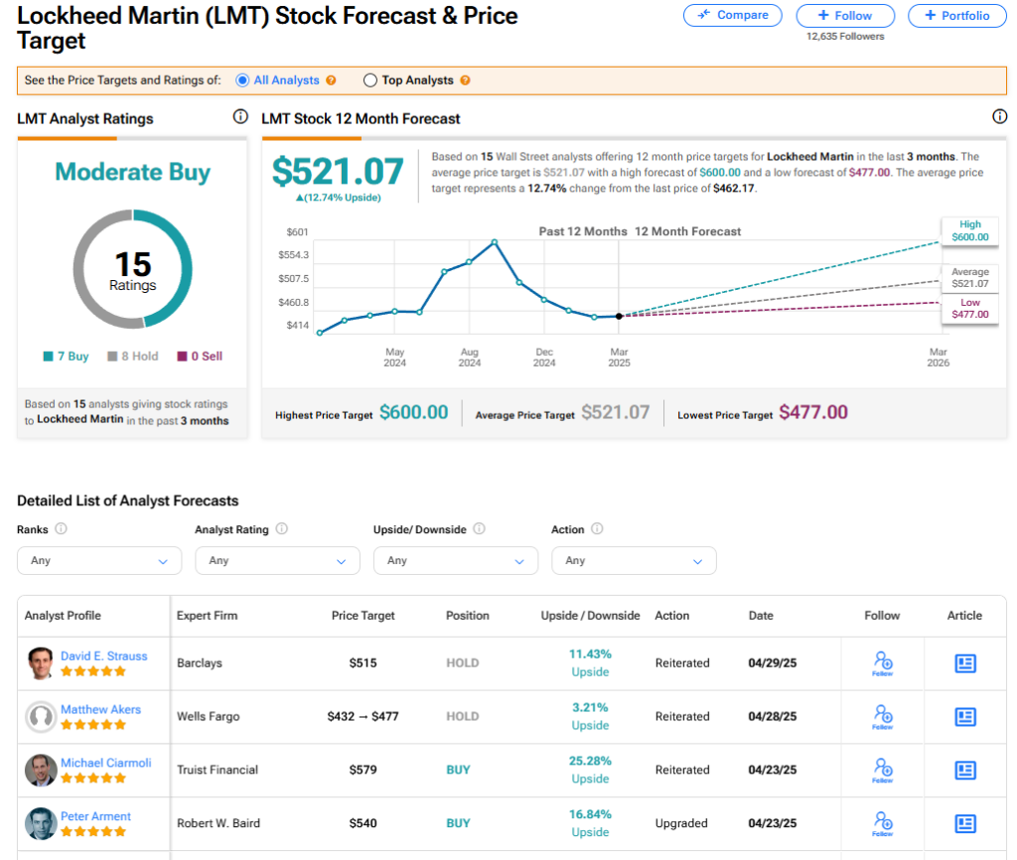Click David E. Strauss profile photo
The height and width of the screenshot is (860, 1017).
coord(41,663)
